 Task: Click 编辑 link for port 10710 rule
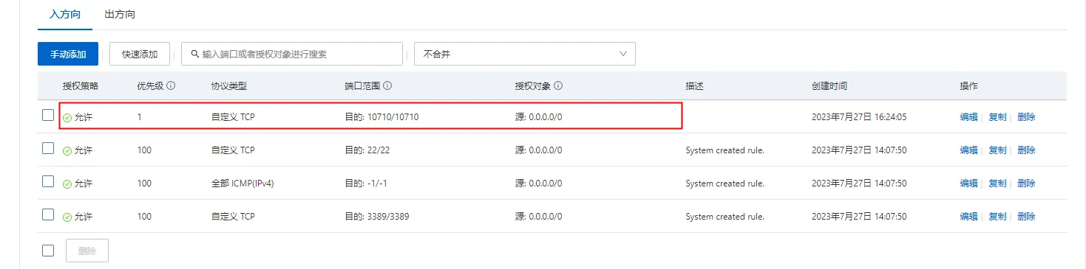pos(968,117)
